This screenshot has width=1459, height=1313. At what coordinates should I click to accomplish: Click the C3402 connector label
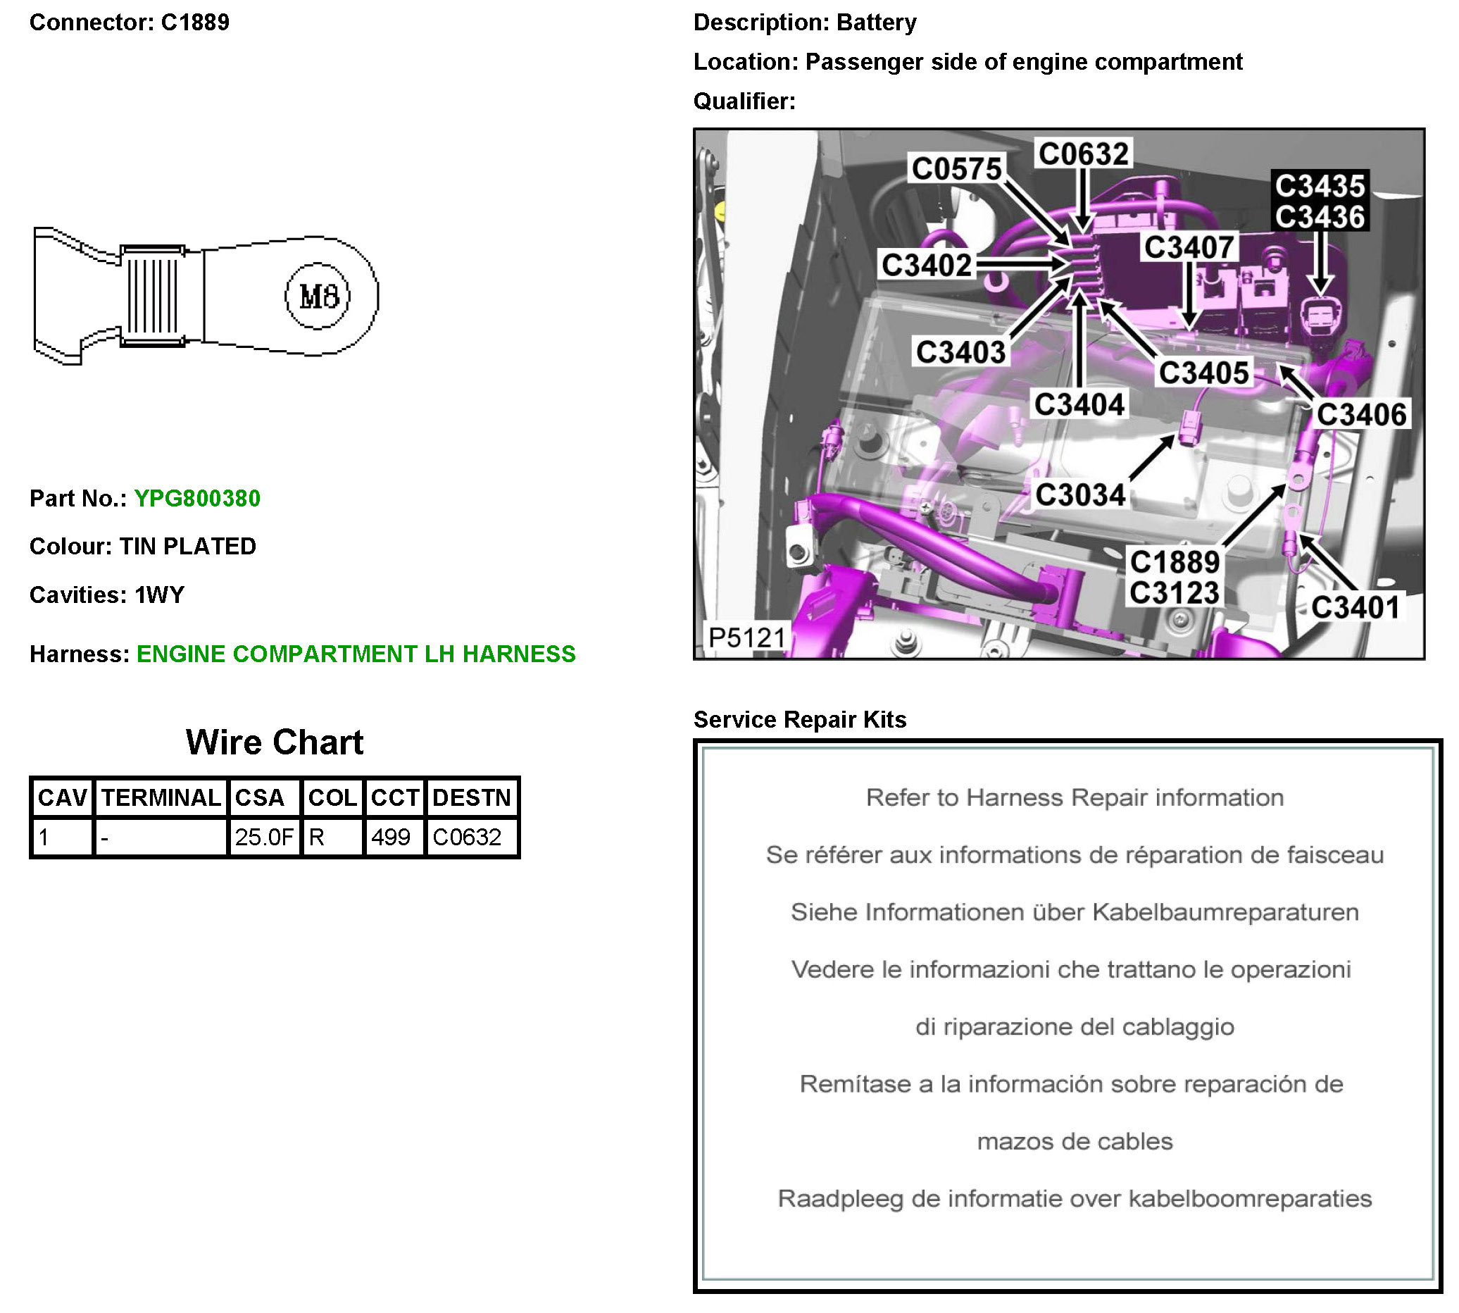click(926, 266)
